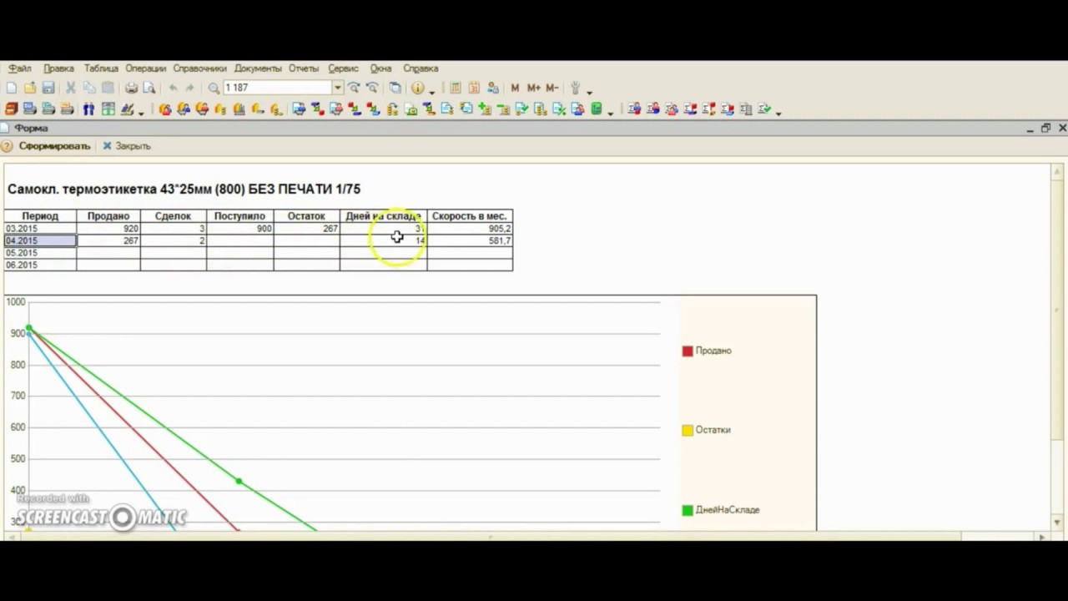The width and height of the screenshot is (1068, 601).
Task: Open the Таблица menu
Action: [101, 68]
